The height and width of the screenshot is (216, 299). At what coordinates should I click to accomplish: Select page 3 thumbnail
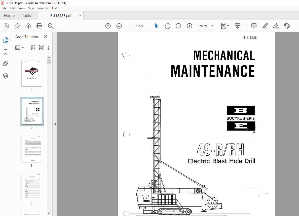tap(32, 149)
